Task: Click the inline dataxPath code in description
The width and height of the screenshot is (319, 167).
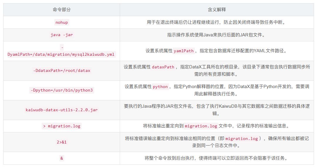Action: [163, 67]
